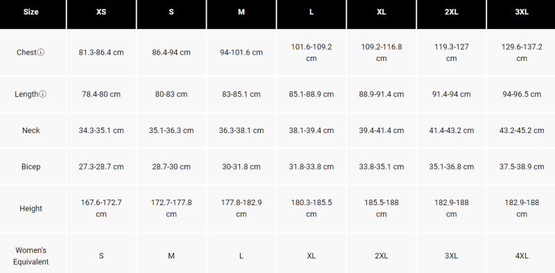The width and height of the screenshot is (555, 273).
Task: Click the info icon beside Length
Action: pyautogui.click(x=42, y=94)
